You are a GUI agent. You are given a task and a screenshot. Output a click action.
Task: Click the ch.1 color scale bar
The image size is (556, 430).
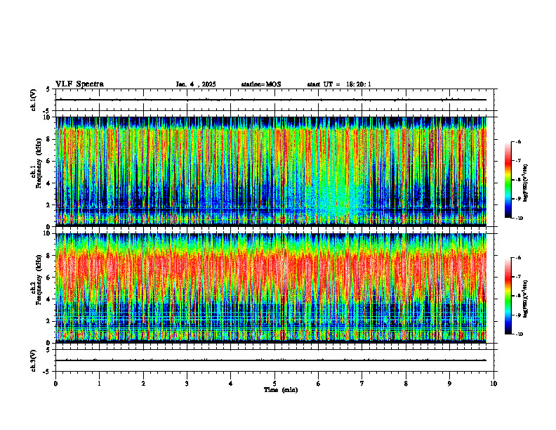(508, 180)
